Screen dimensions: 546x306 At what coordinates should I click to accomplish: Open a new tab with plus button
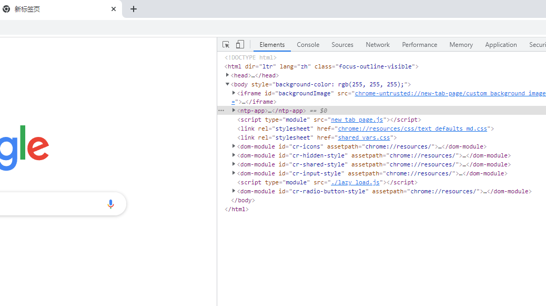[x=134, y=9]
